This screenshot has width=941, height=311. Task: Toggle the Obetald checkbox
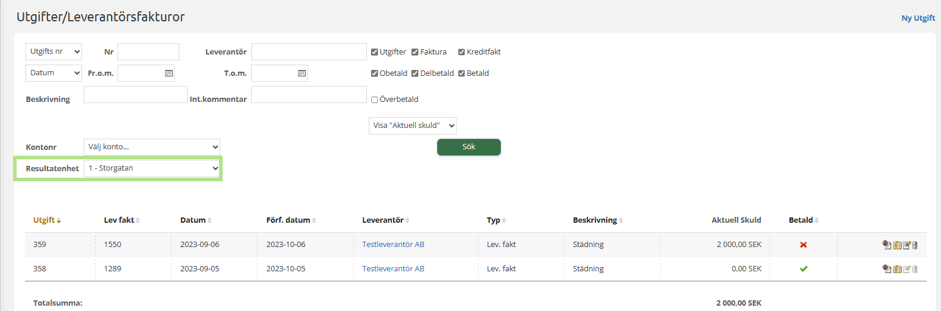click(x=375, y=73)
